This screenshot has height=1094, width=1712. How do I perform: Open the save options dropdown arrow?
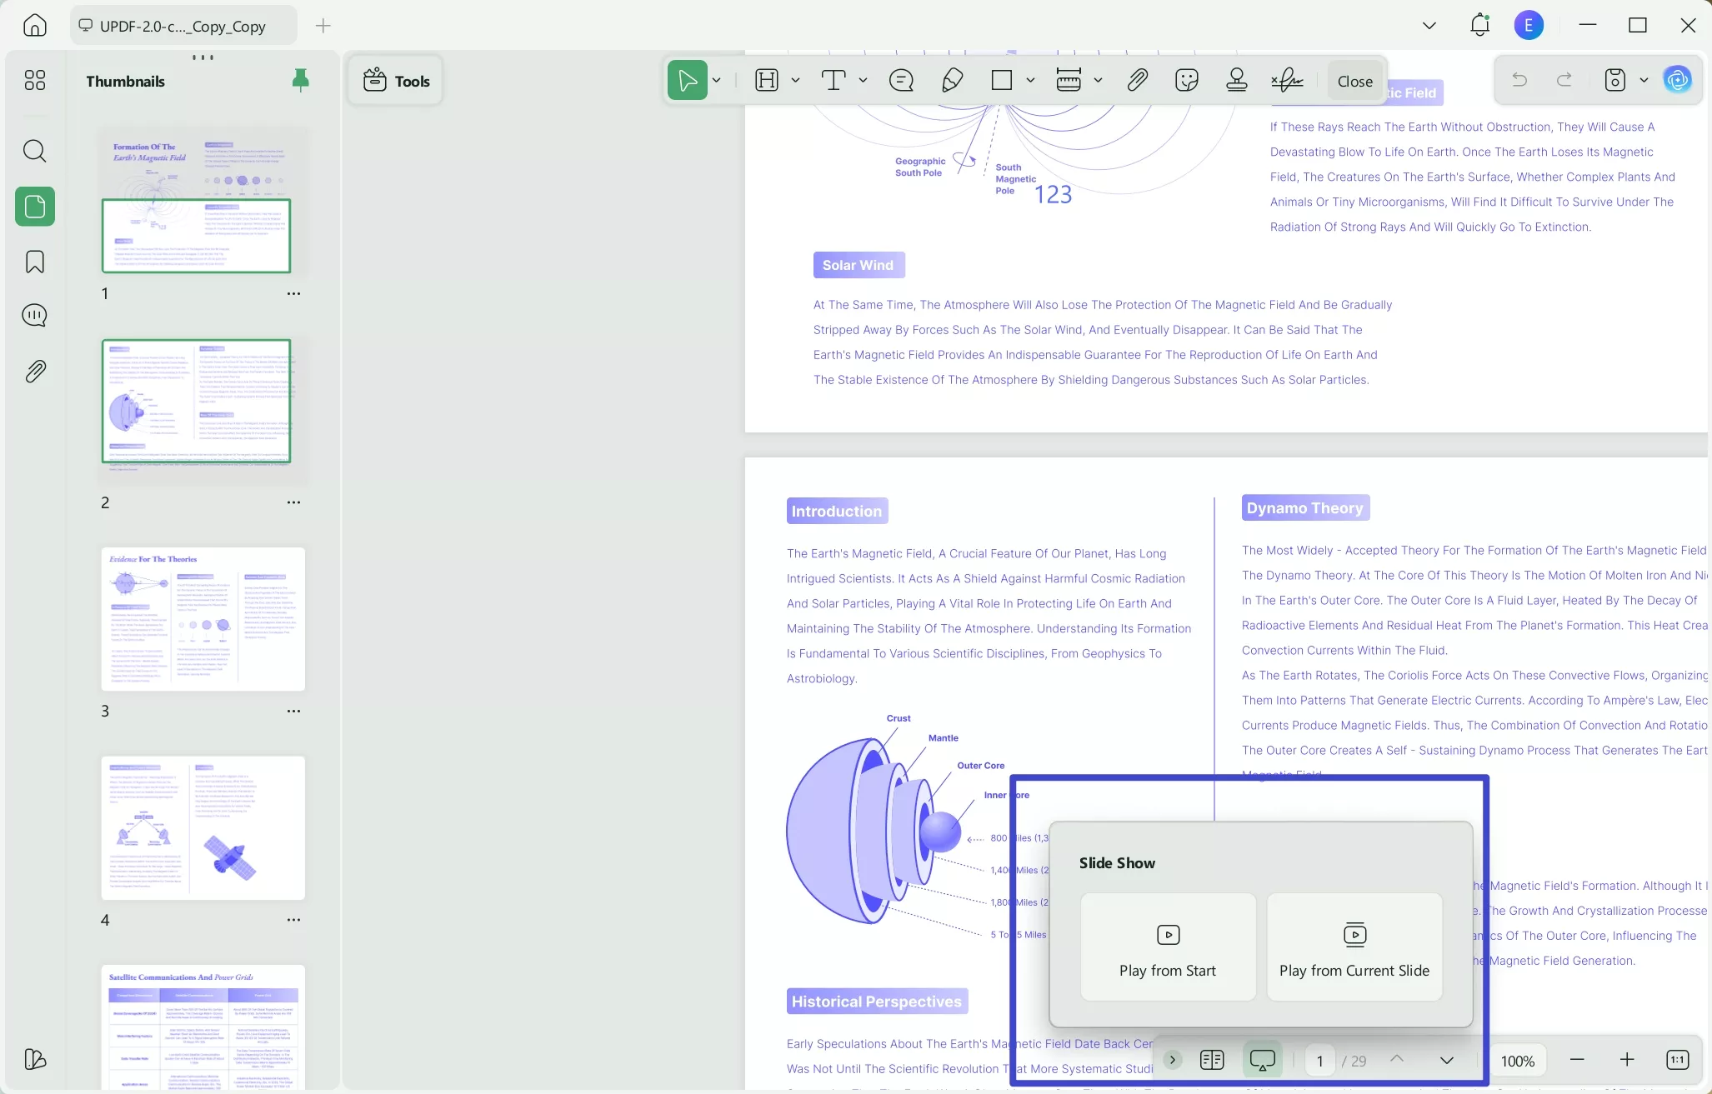point(1644,80)
